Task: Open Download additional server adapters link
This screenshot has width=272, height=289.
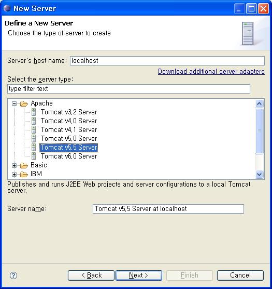Action: pyautogui.click(x=211, y=72)
